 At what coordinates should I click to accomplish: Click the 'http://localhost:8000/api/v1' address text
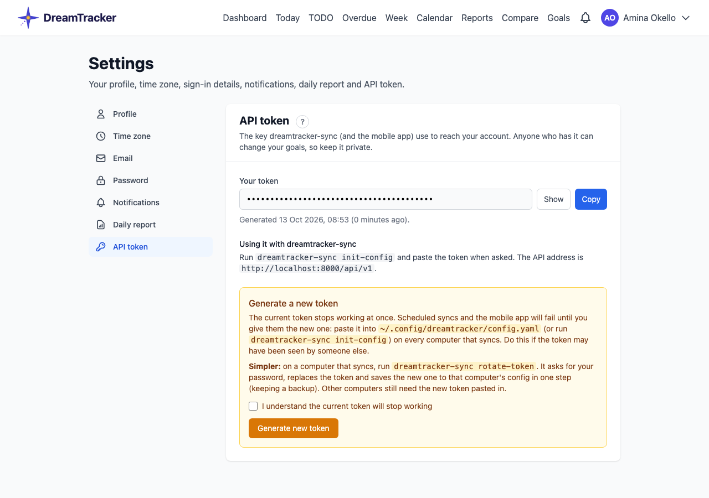[307, 268]
